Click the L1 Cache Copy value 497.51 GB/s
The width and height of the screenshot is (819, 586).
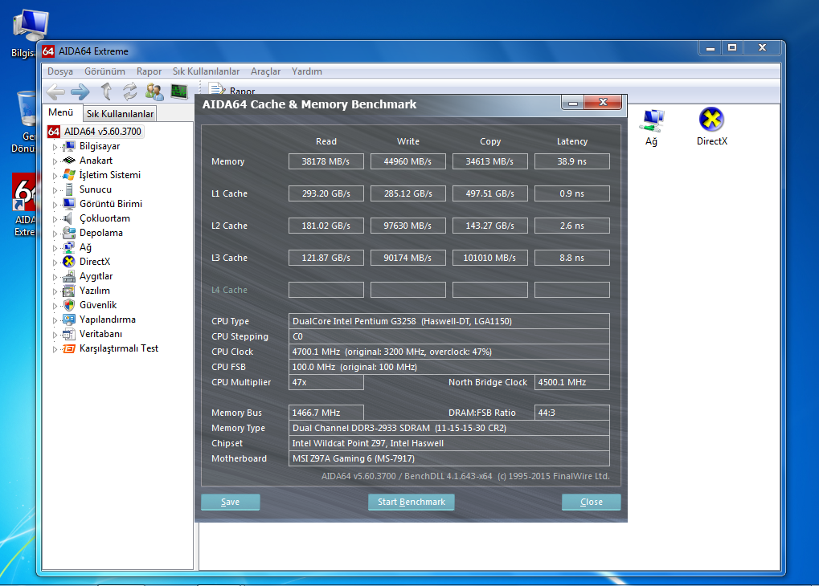[490, 193]
